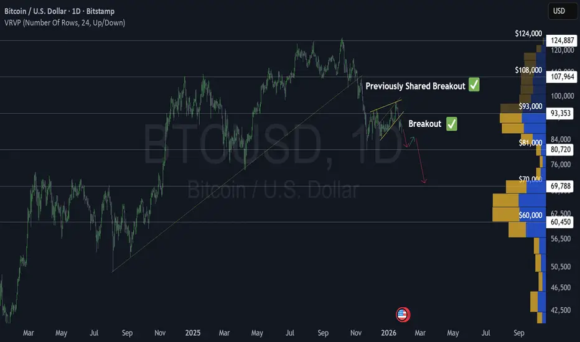This screenshot has height=342, width=580.
Task: Click the 2025 label on time axis
Action: 192,333
